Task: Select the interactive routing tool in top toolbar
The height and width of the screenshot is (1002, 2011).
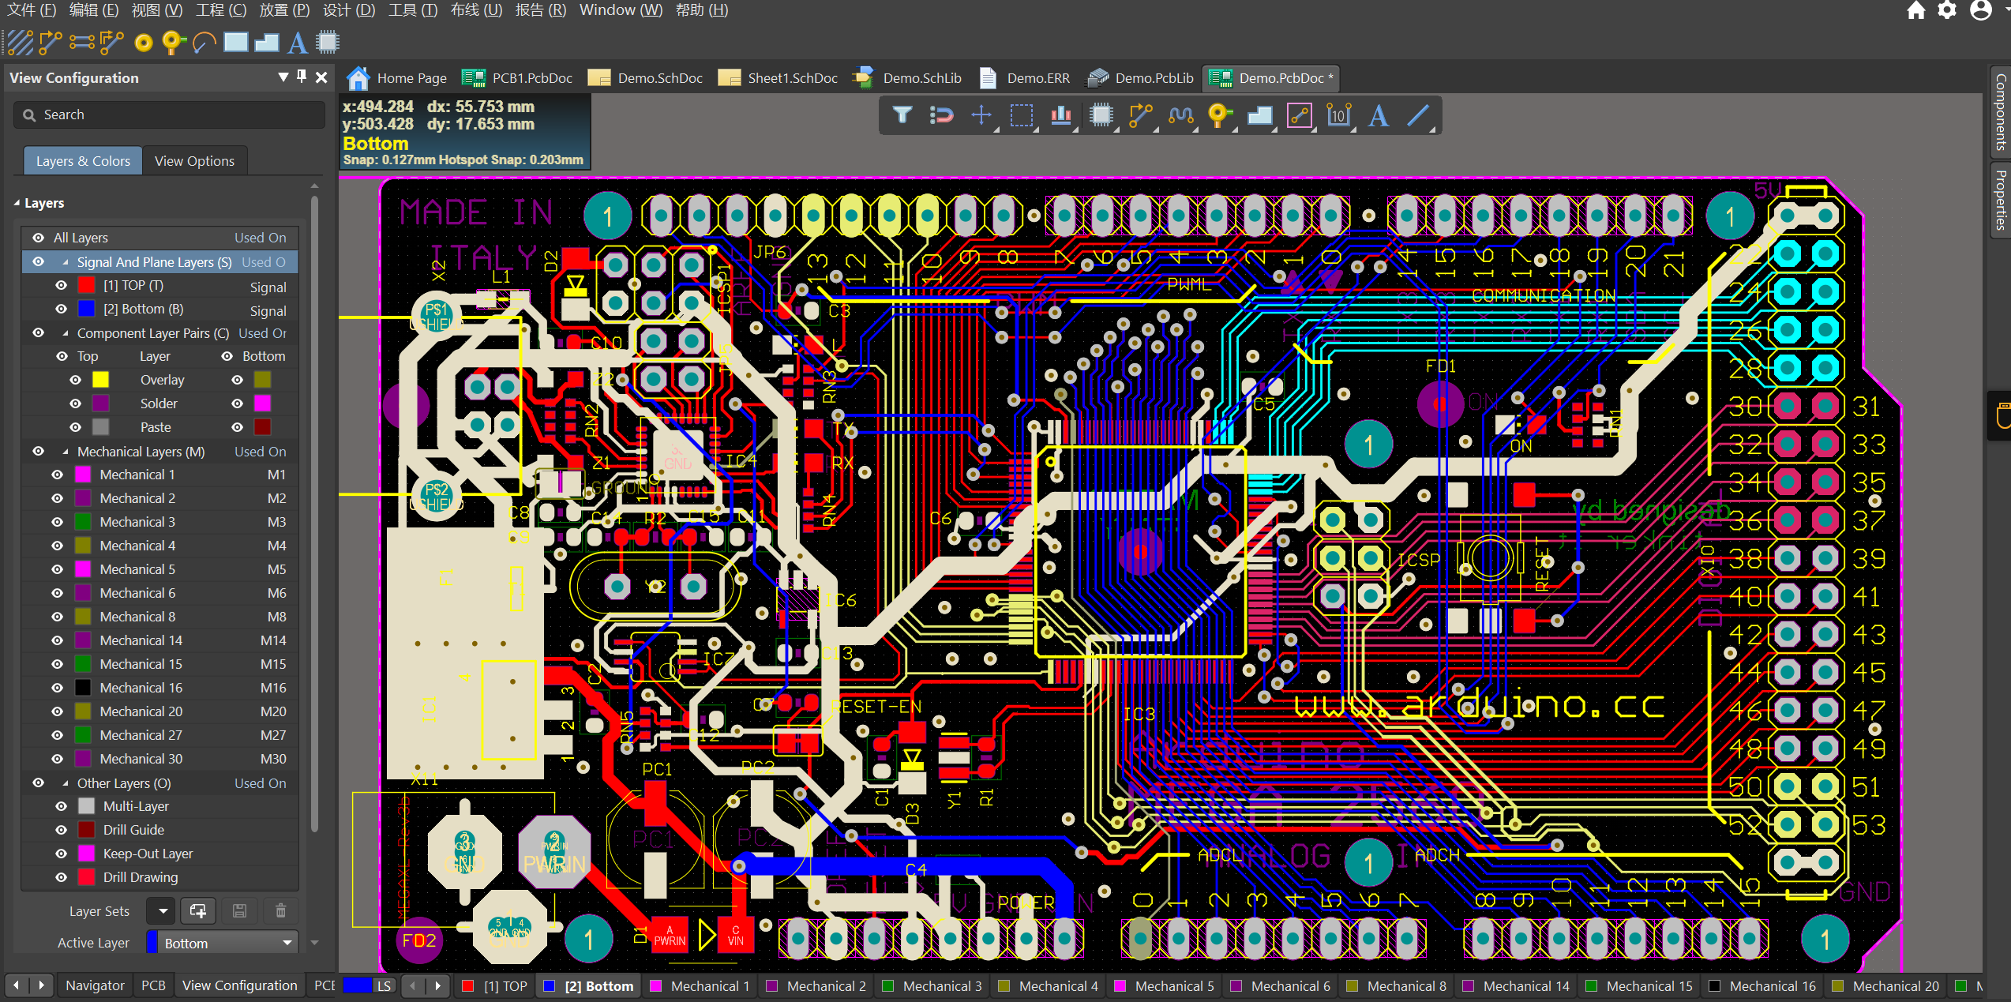Action: (x=50, y=42)
